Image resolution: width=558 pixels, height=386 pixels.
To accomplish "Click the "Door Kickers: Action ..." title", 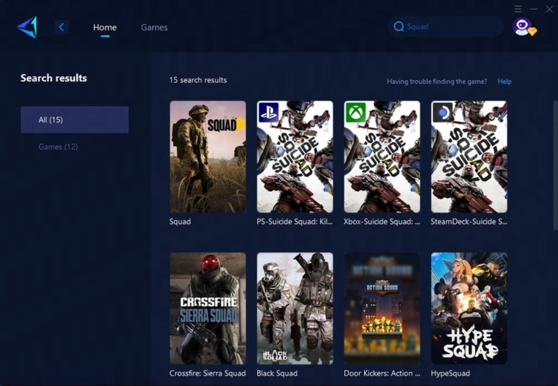I will point(382,373).
